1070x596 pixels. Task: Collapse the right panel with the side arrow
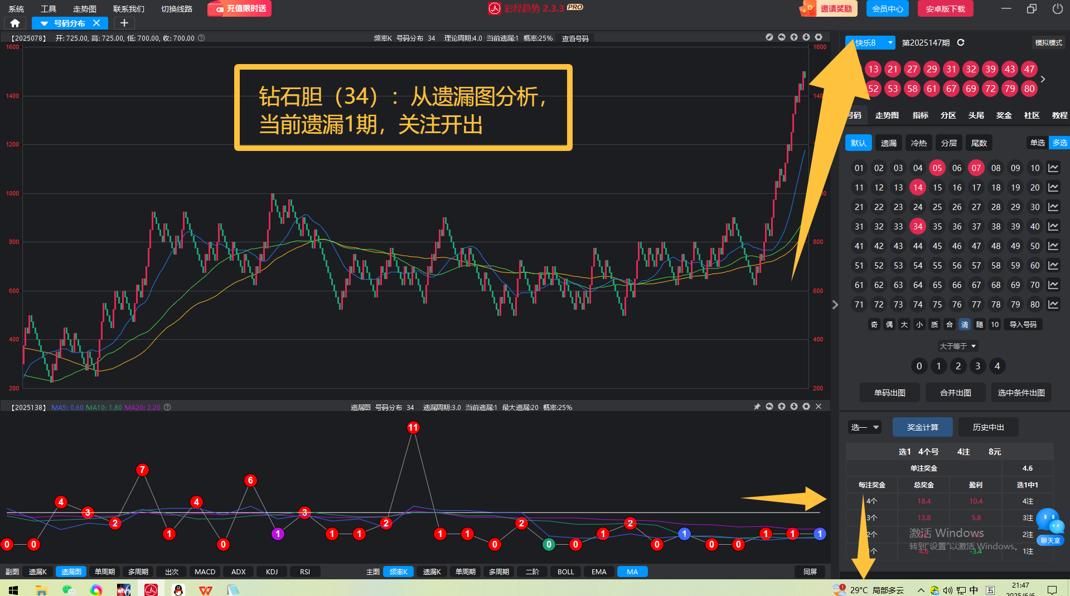click(835, 305)
